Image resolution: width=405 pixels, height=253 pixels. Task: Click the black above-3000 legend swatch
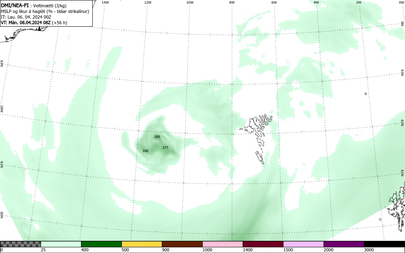384,244
